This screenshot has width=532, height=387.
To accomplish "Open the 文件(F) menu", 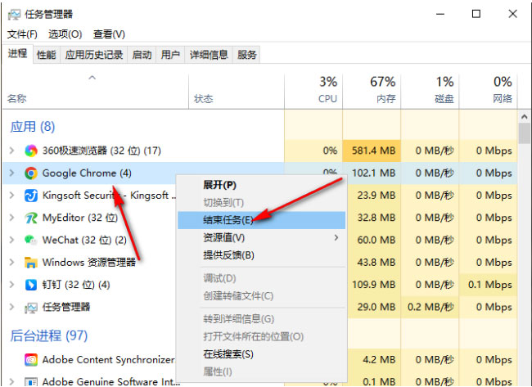I will [x=22, y=34].
